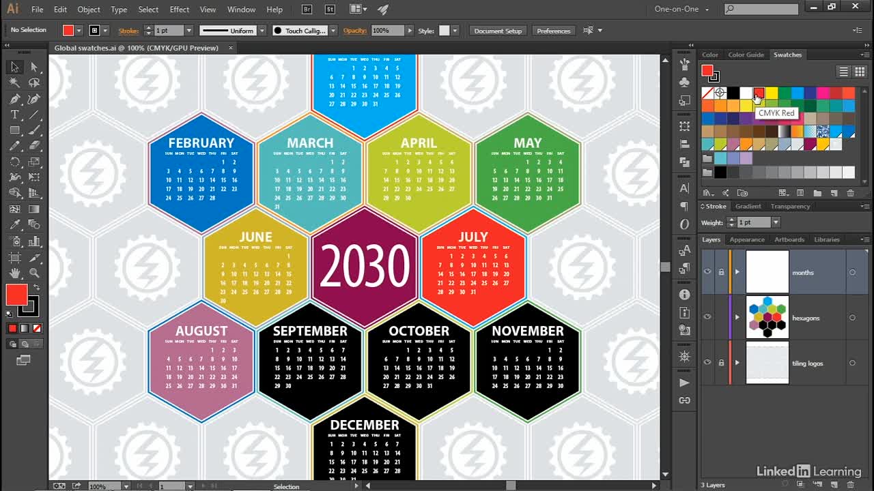Screen dimensions: 874x491
Task: Open the File menu
Action: pos(37,10)
